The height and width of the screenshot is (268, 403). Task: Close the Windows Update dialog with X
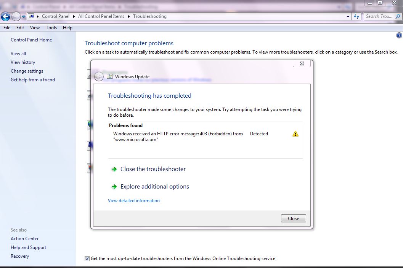click(x=302, y=63)
